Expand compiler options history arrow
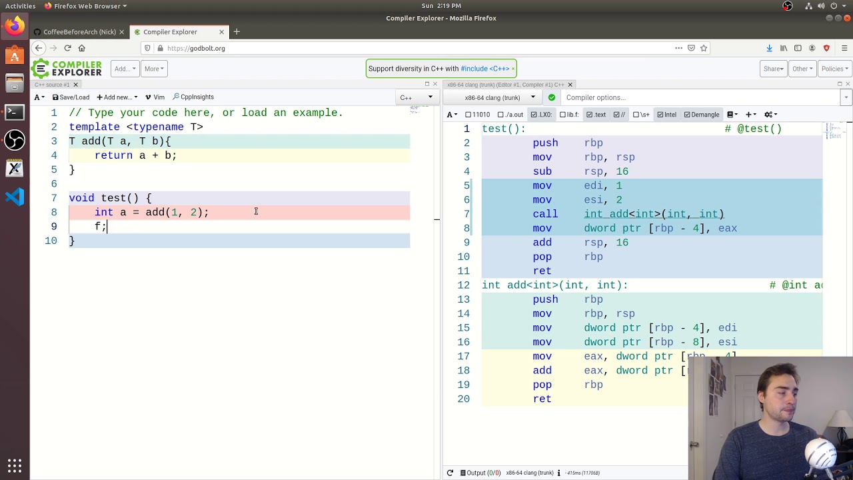 click(x=846, y=97)
